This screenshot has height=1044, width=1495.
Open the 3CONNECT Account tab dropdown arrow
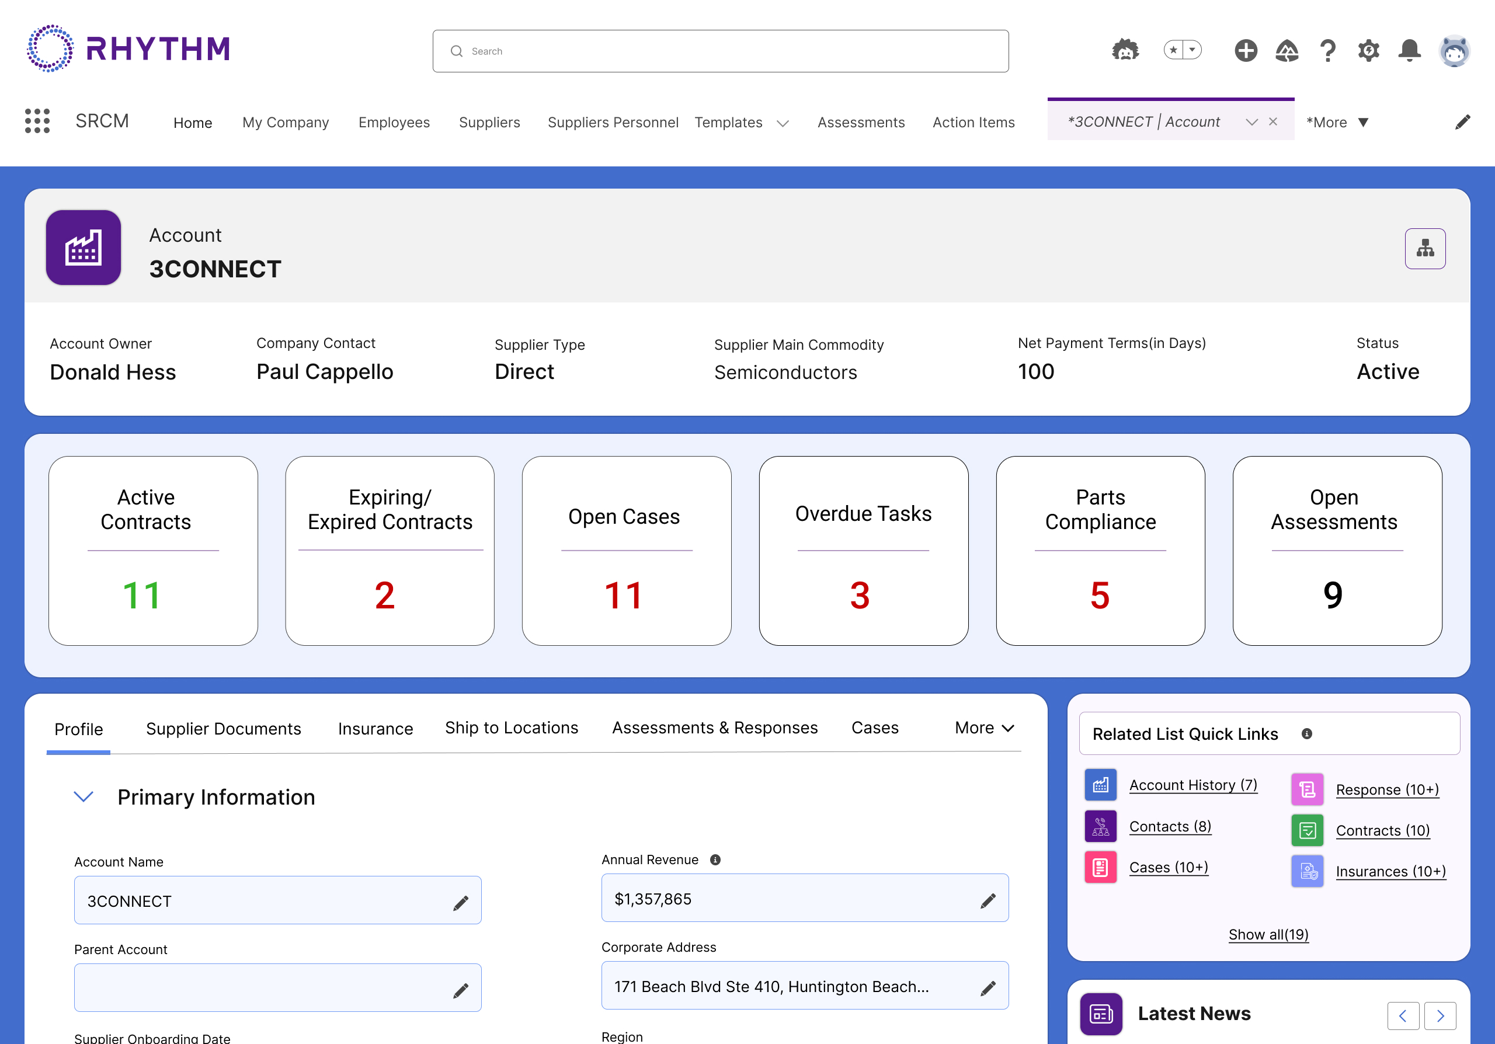tap(1251, 121)
